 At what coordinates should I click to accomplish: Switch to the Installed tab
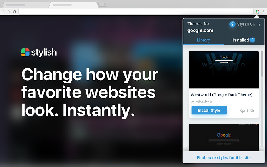(244, 40)
